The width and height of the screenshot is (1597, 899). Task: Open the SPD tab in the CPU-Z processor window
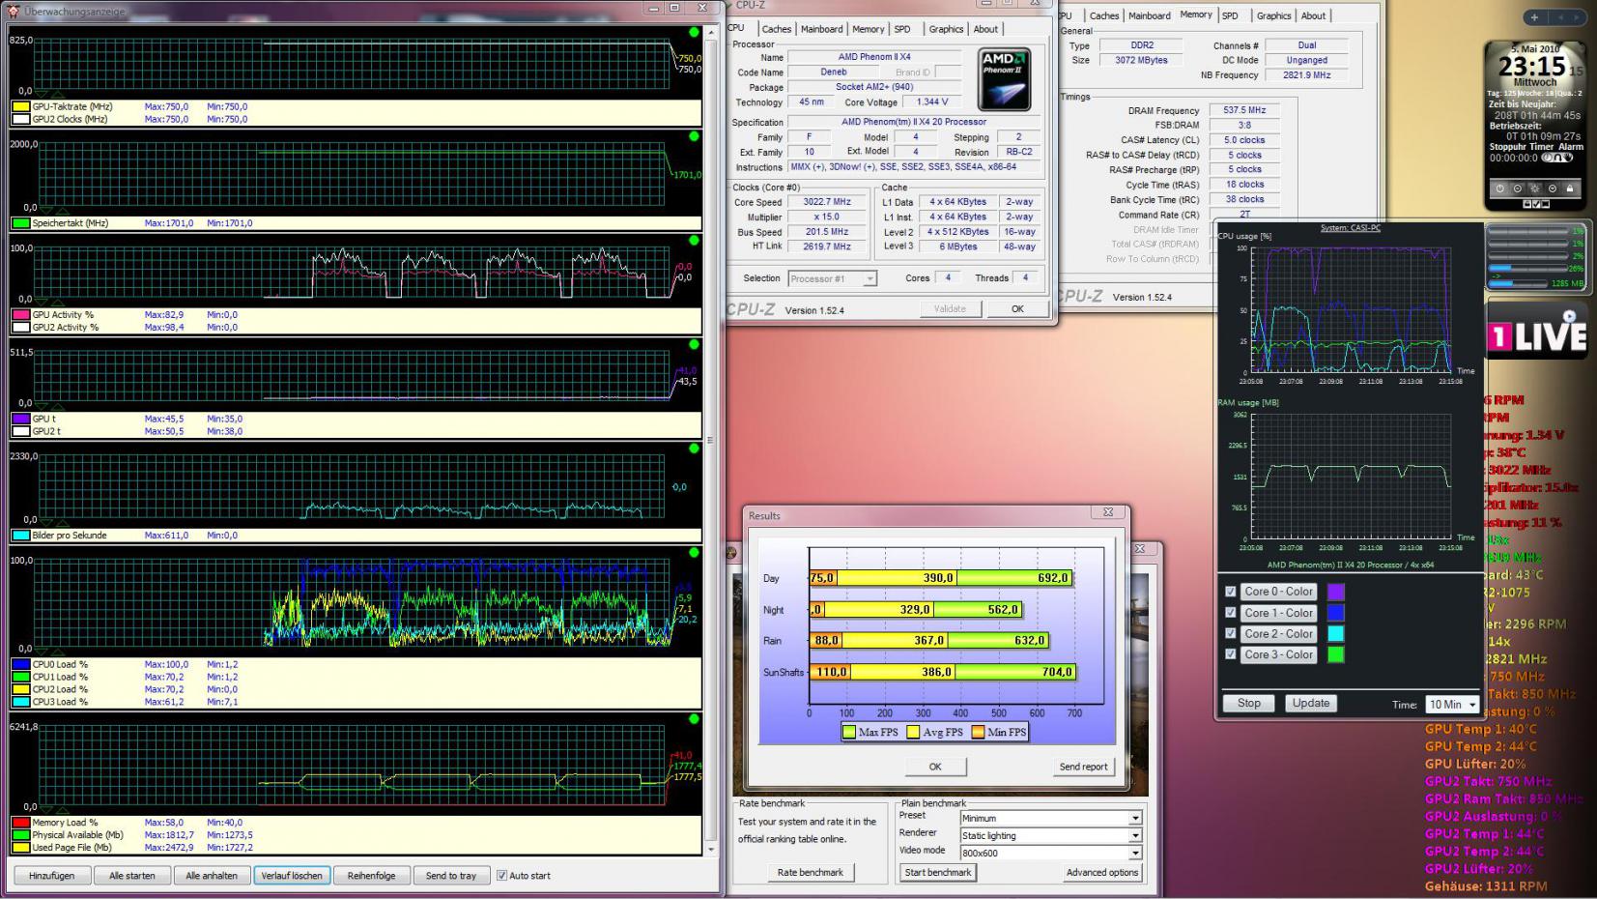(x=902, y=29)
